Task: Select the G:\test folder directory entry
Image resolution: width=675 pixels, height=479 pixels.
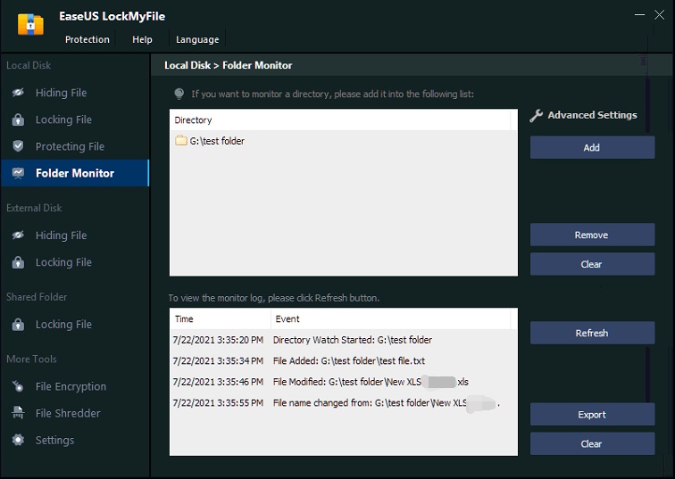Action: coord(343,141)
